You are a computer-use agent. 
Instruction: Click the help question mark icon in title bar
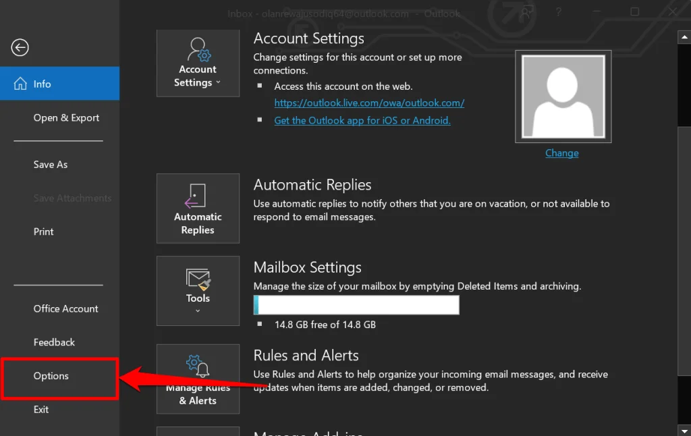click(x=558, y=12)
